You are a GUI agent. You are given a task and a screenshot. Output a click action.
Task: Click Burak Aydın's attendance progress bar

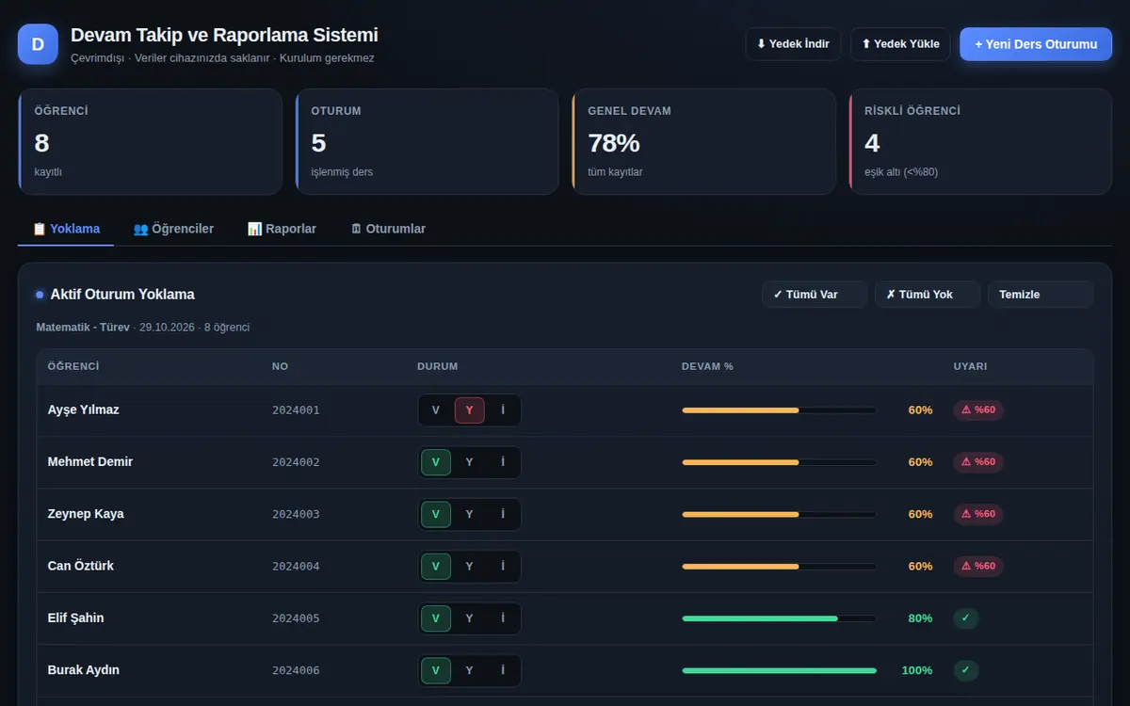pos(779,670)
